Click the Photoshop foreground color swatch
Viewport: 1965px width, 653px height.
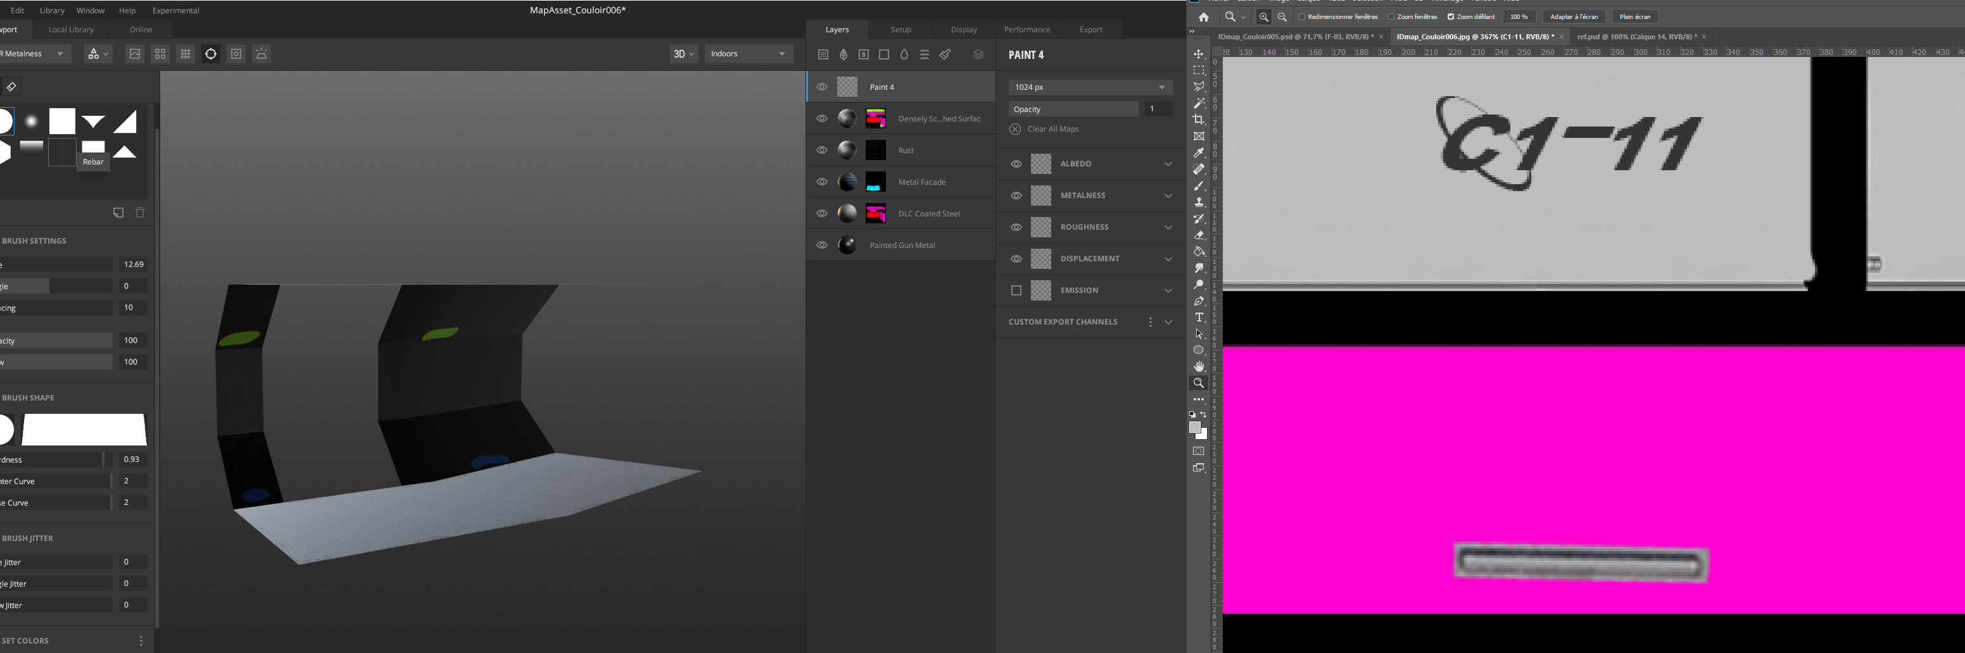click(x=1196, y=428)
